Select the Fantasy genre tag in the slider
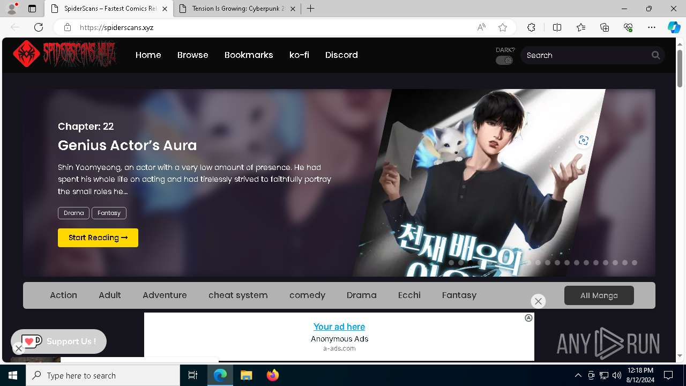 pyautogui.click(x=109, y=213)
